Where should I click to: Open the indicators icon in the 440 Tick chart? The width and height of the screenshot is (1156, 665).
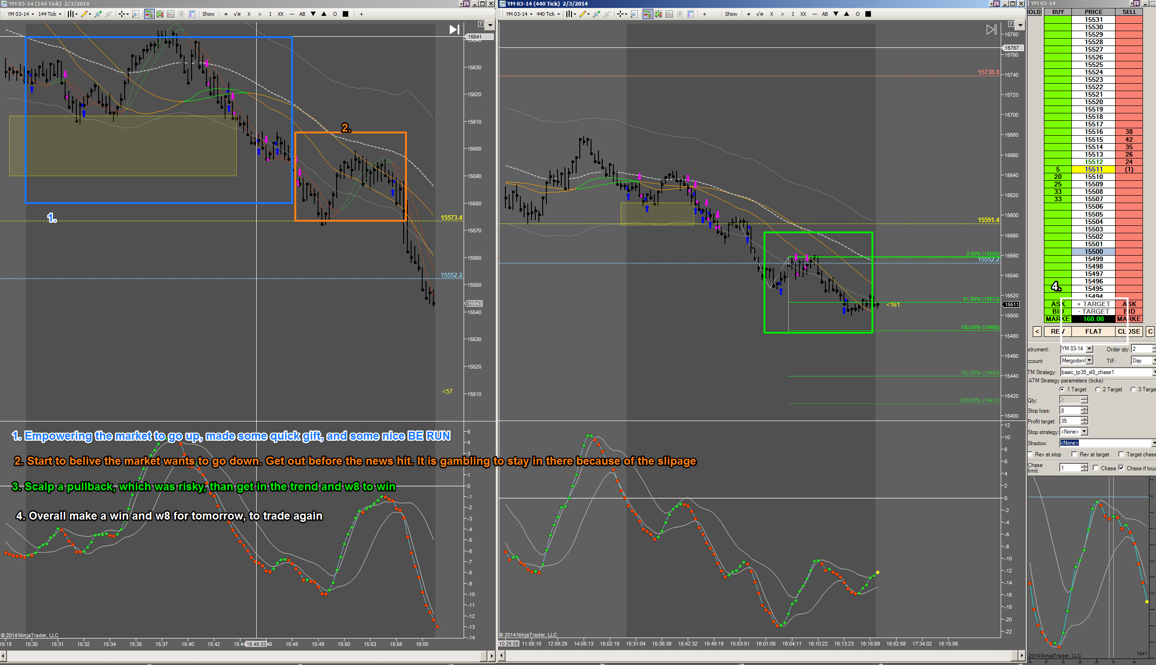pos(669,14)
